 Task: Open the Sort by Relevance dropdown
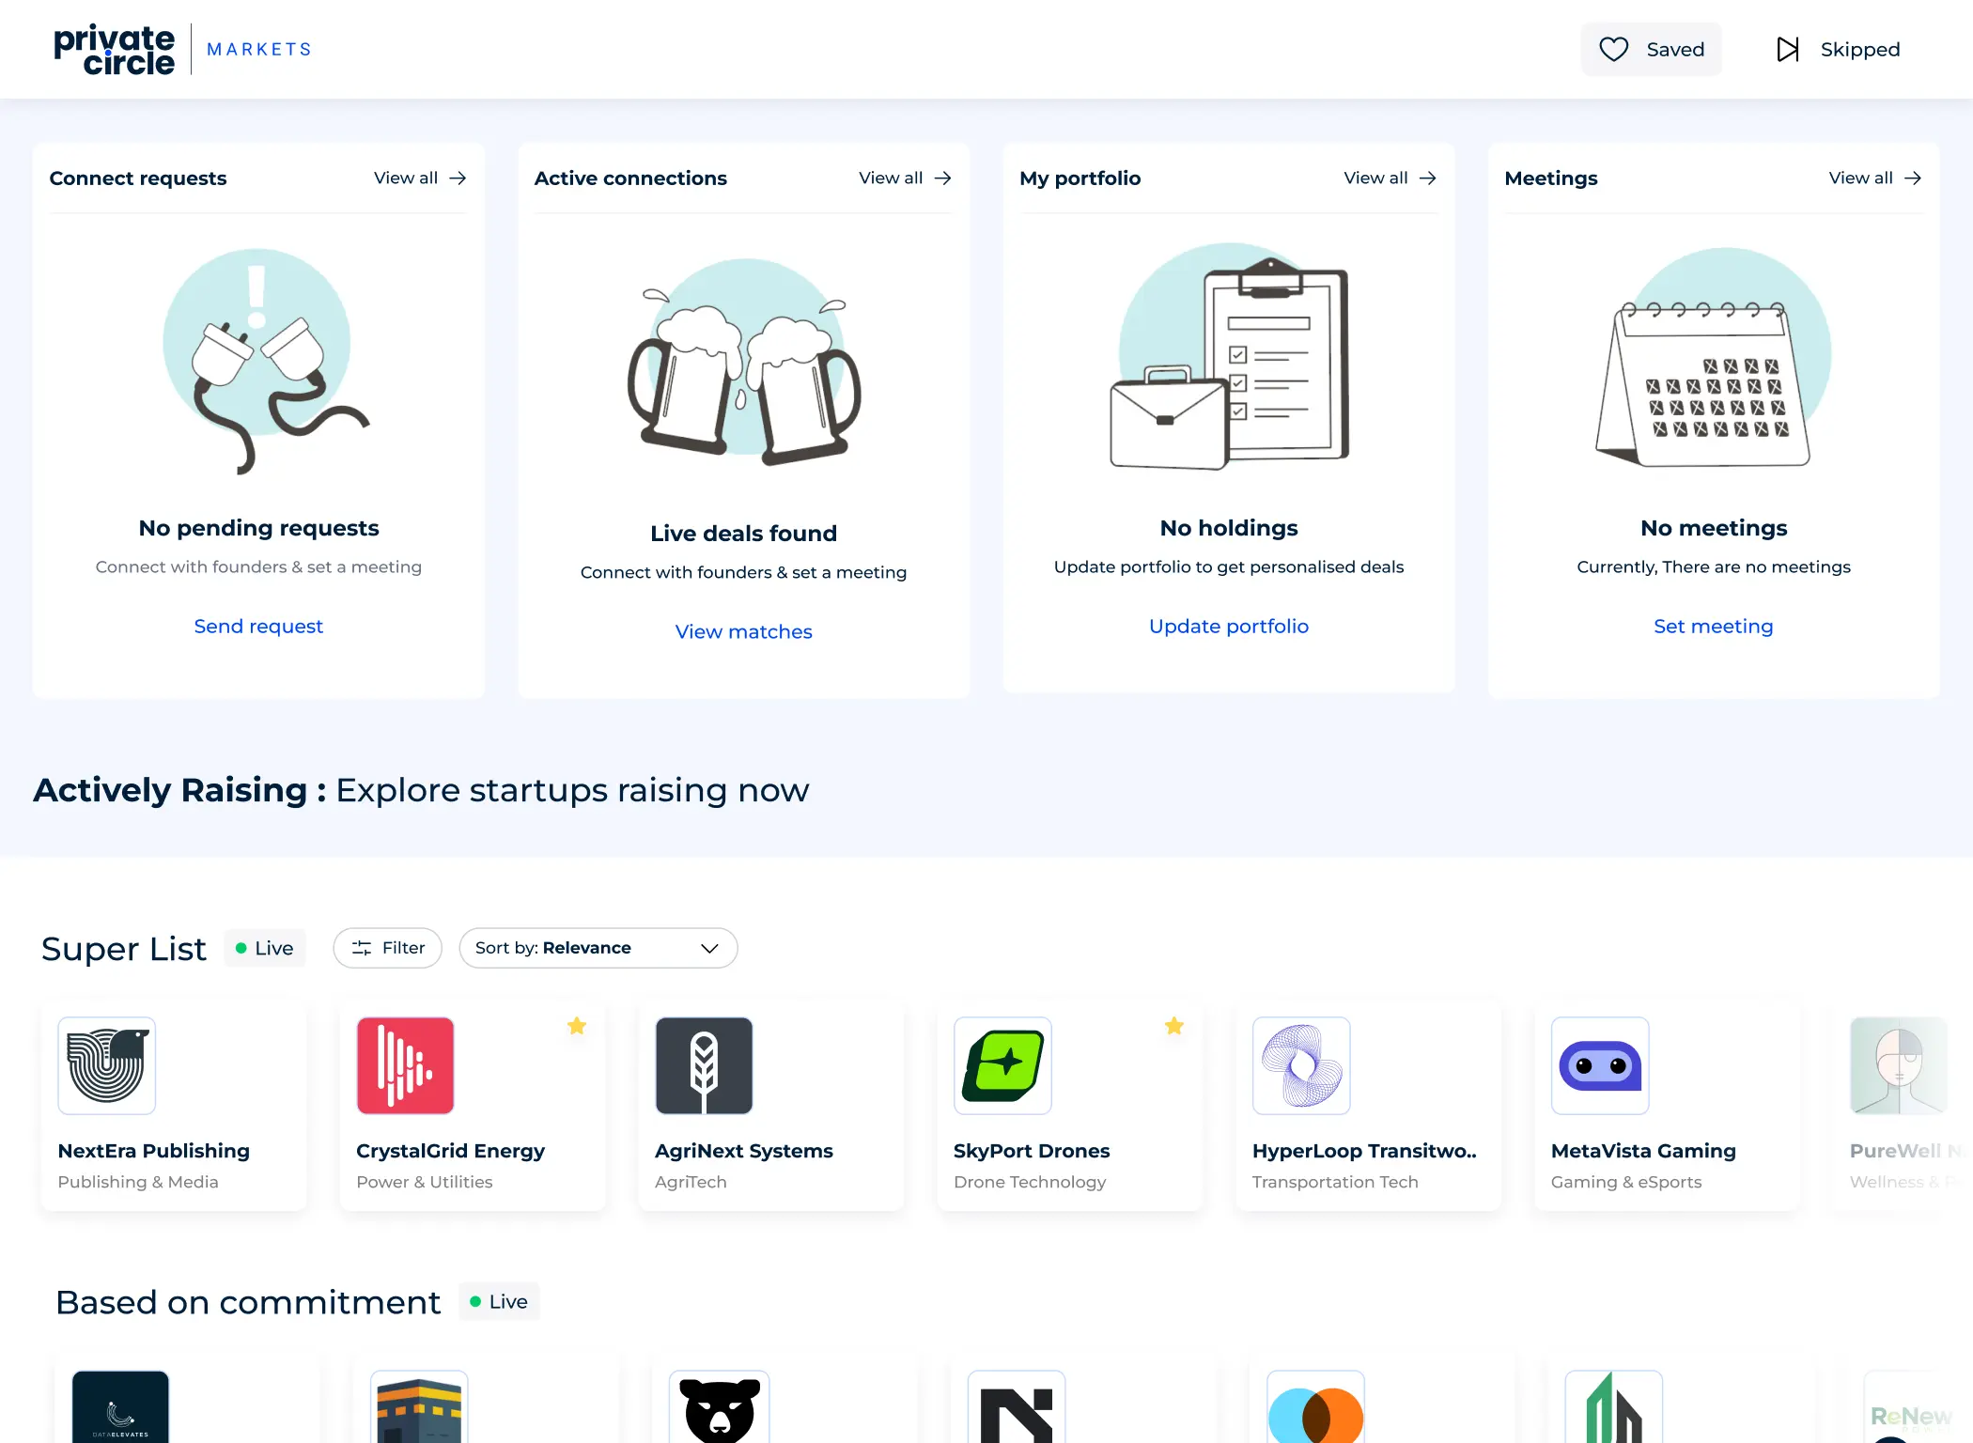tap(598, 948)
